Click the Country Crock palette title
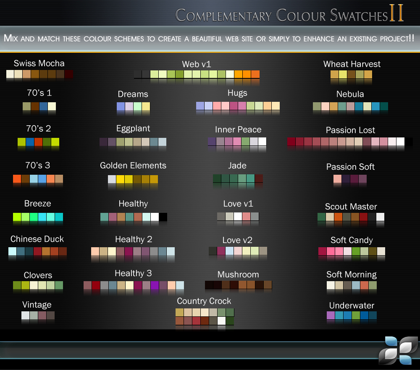 tap(204, 301)
